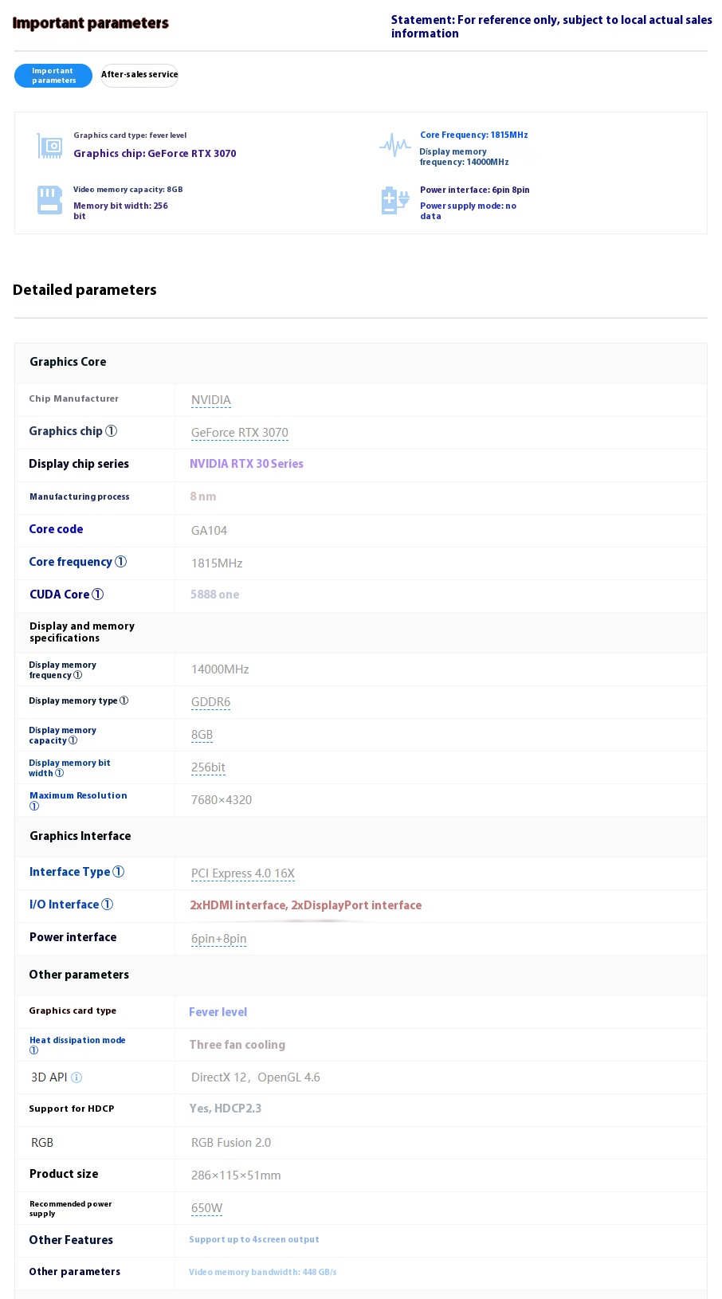The image size is (722, 1299).
Task: Click the Yes, HDCP2.3 value
Action: click(x=226, y=1109)
